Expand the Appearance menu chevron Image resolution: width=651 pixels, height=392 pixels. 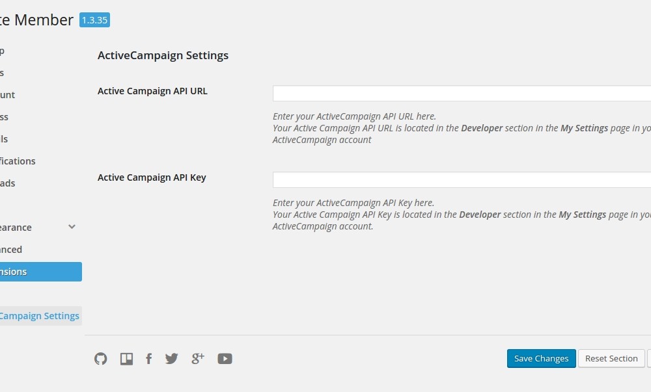tap(72, 227)
